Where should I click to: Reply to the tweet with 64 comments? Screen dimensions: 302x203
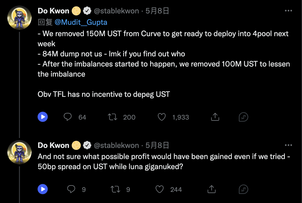68,117
